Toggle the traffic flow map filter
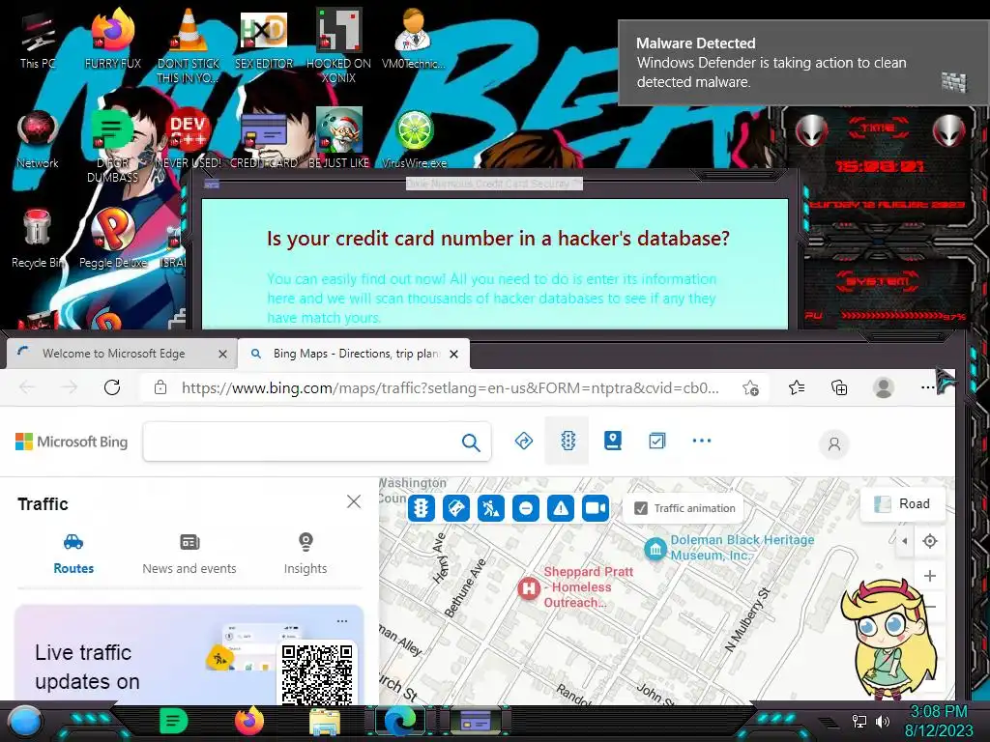 point(422,508)
